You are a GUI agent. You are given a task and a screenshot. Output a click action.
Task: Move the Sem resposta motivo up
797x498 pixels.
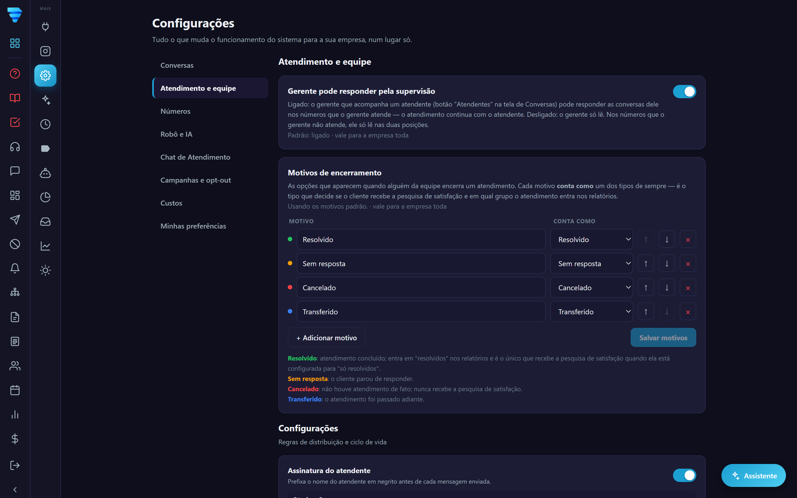tap(646, 263)
